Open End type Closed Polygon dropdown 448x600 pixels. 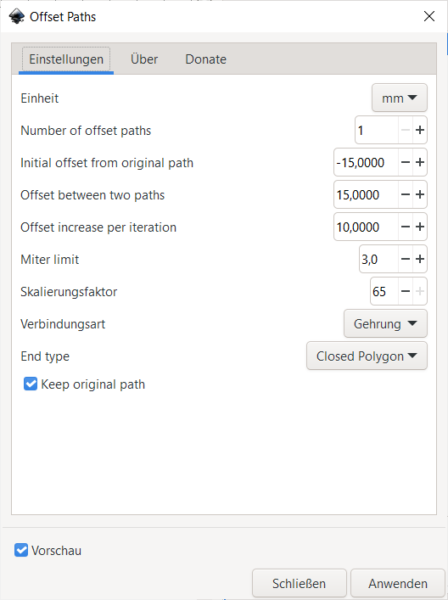point(367,356)
